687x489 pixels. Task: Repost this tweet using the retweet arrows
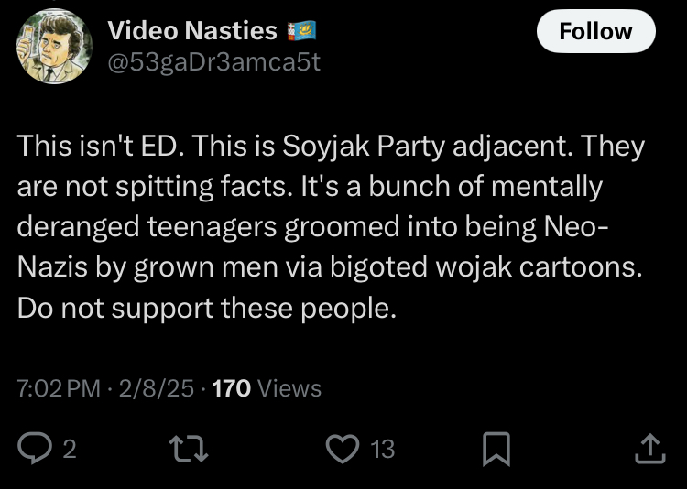189,449
